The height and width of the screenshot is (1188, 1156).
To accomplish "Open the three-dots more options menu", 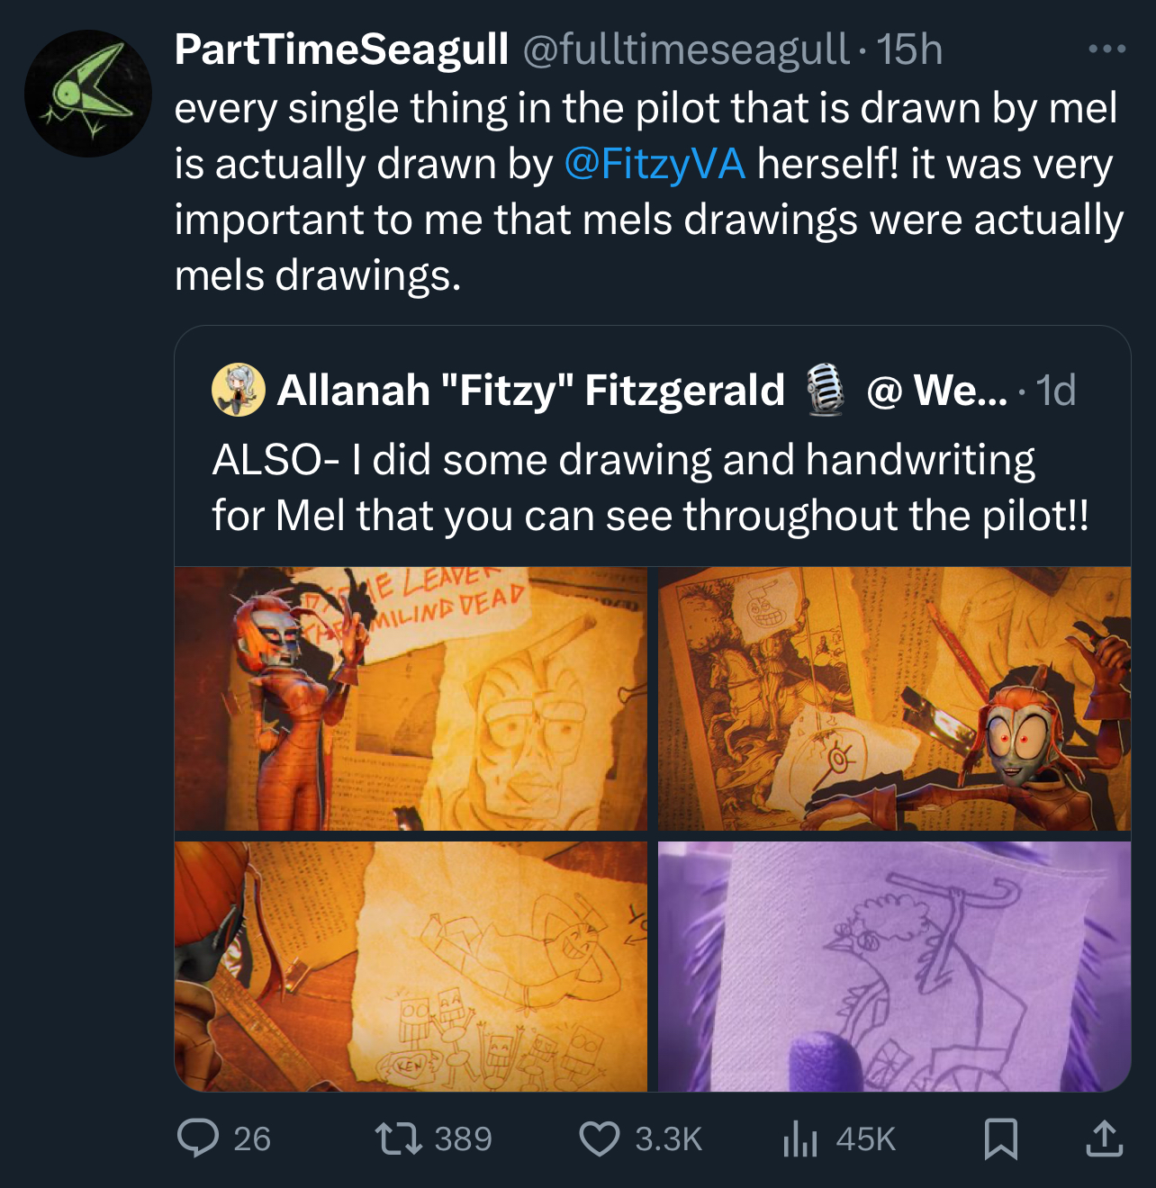I will click(x=1106, y=49).
